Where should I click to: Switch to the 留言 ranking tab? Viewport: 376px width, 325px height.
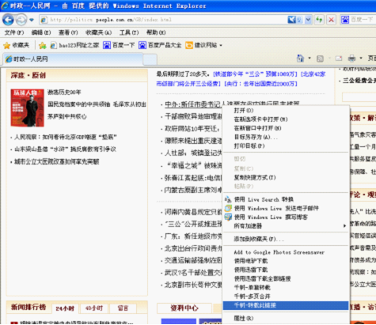pos(123,308)
